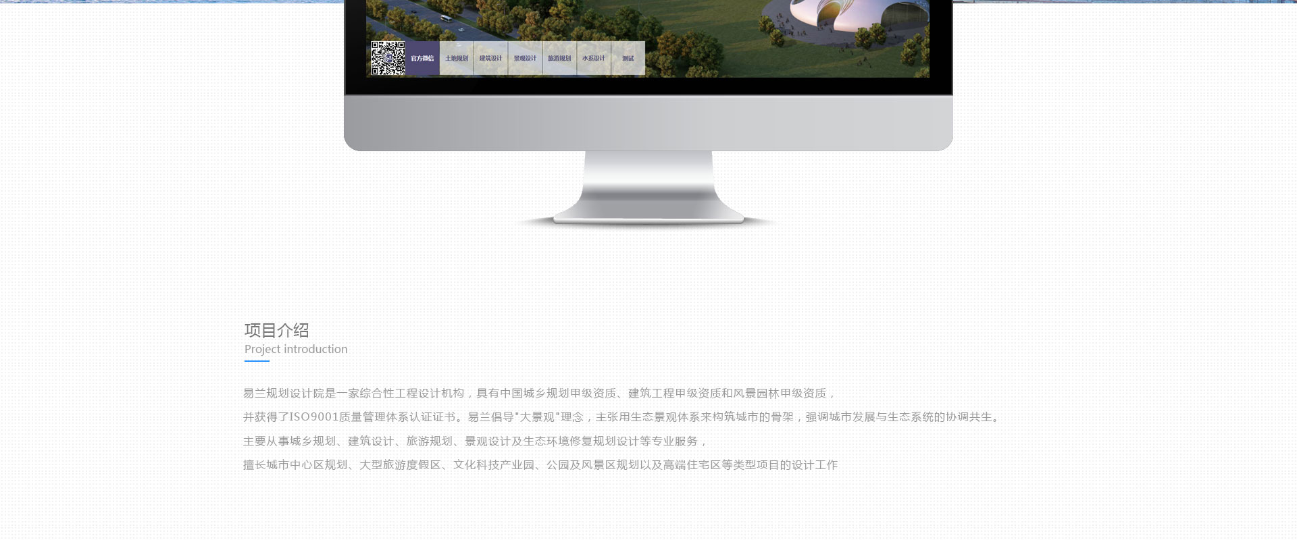
Task: Click the blue underline below the subtitle
Action: click(x=257, y=361)
